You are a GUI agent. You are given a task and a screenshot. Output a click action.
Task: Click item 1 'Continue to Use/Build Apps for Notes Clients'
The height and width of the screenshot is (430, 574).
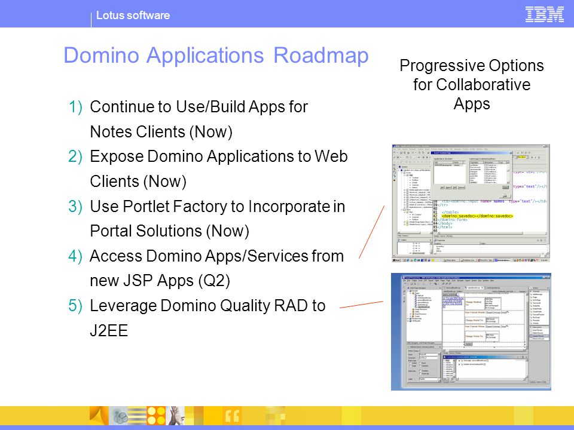(199, 119)
